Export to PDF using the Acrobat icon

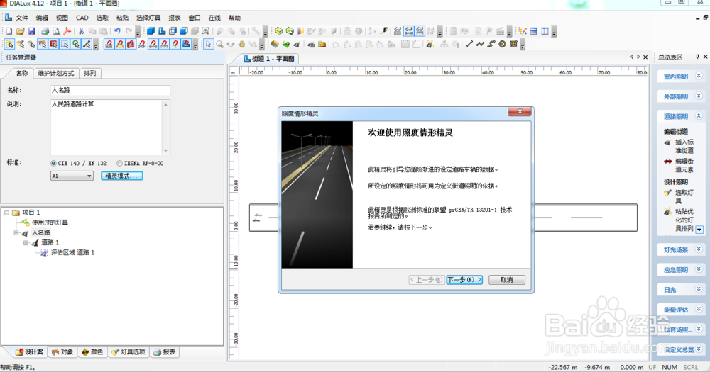(x=67, y=30)
